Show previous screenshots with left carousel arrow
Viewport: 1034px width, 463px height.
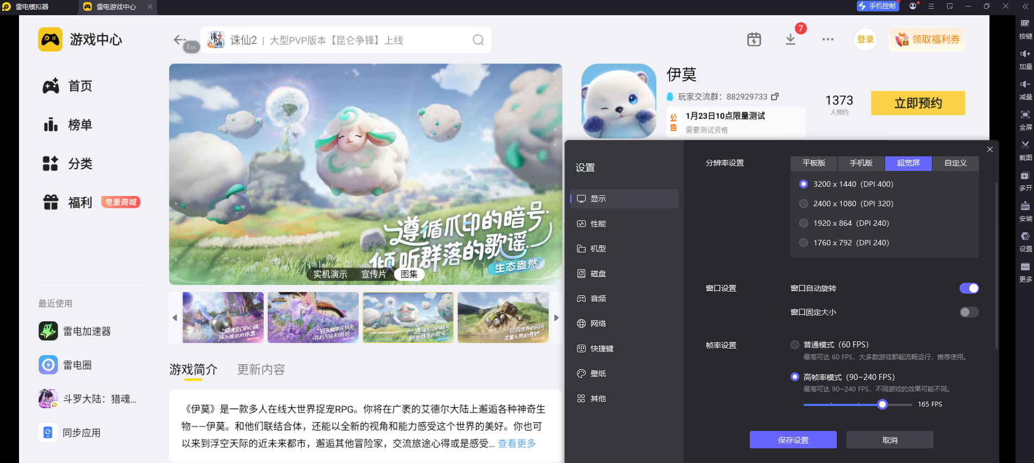(x=175, y=318)
